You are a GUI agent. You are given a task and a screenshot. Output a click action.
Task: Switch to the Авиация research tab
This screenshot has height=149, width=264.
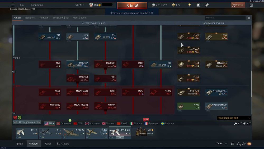[44, 18]
